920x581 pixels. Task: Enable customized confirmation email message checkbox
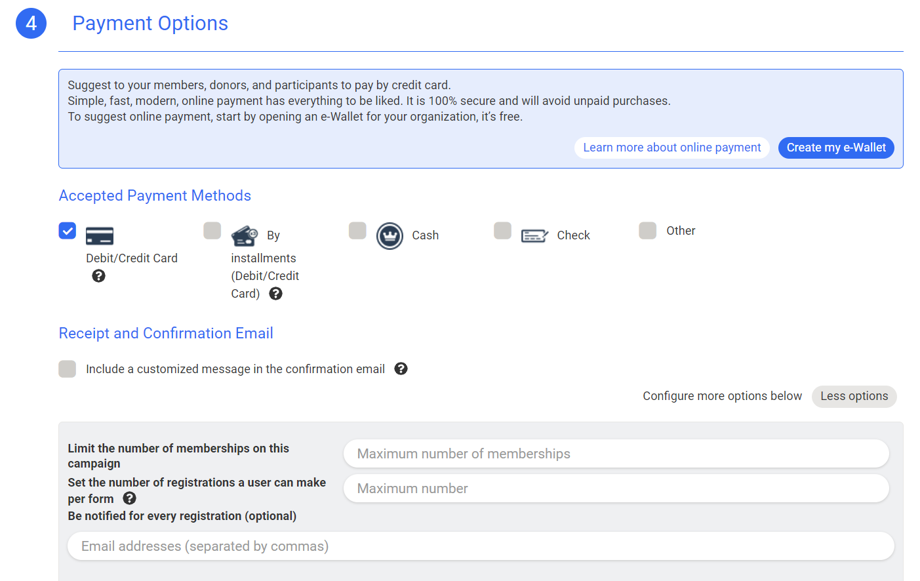(68, 369)
